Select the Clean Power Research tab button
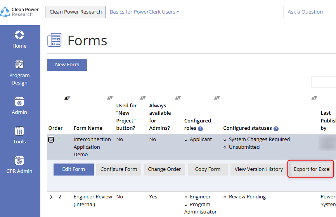The height and width of the screenshot is (217, 336). 75,12
